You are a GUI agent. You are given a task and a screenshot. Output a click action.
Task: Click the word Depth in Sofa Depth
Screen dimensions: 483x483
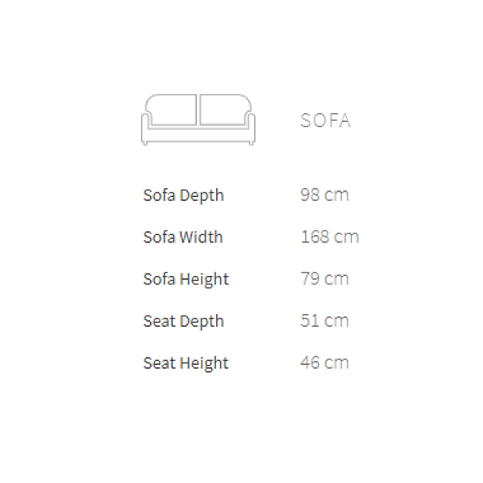202,196
